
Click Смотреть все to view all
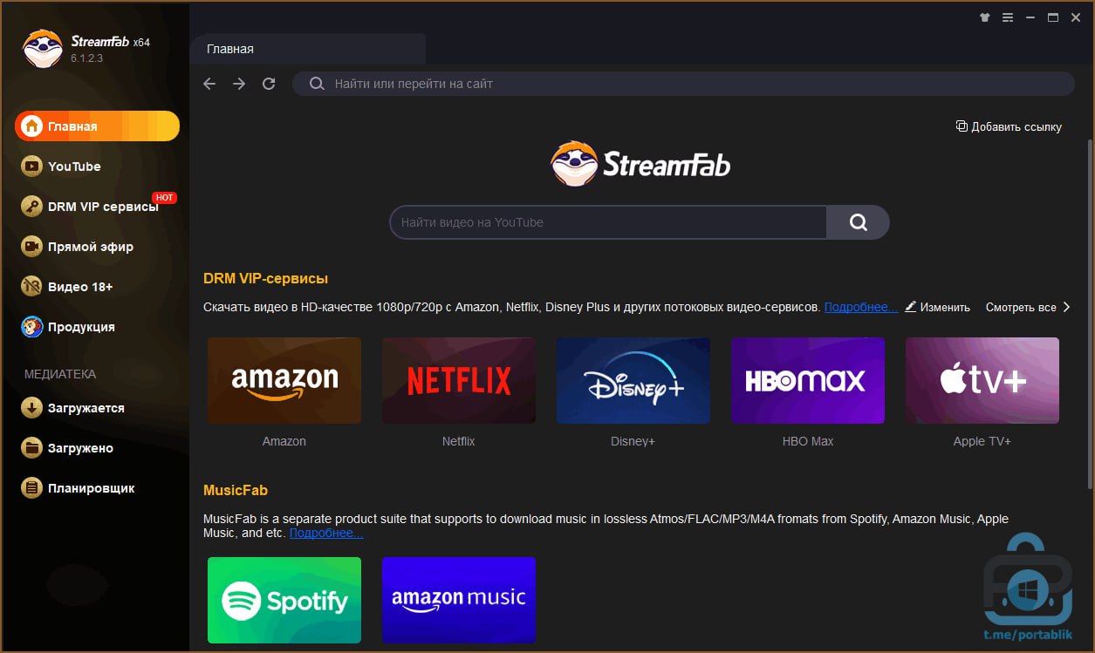[1021, 307]
